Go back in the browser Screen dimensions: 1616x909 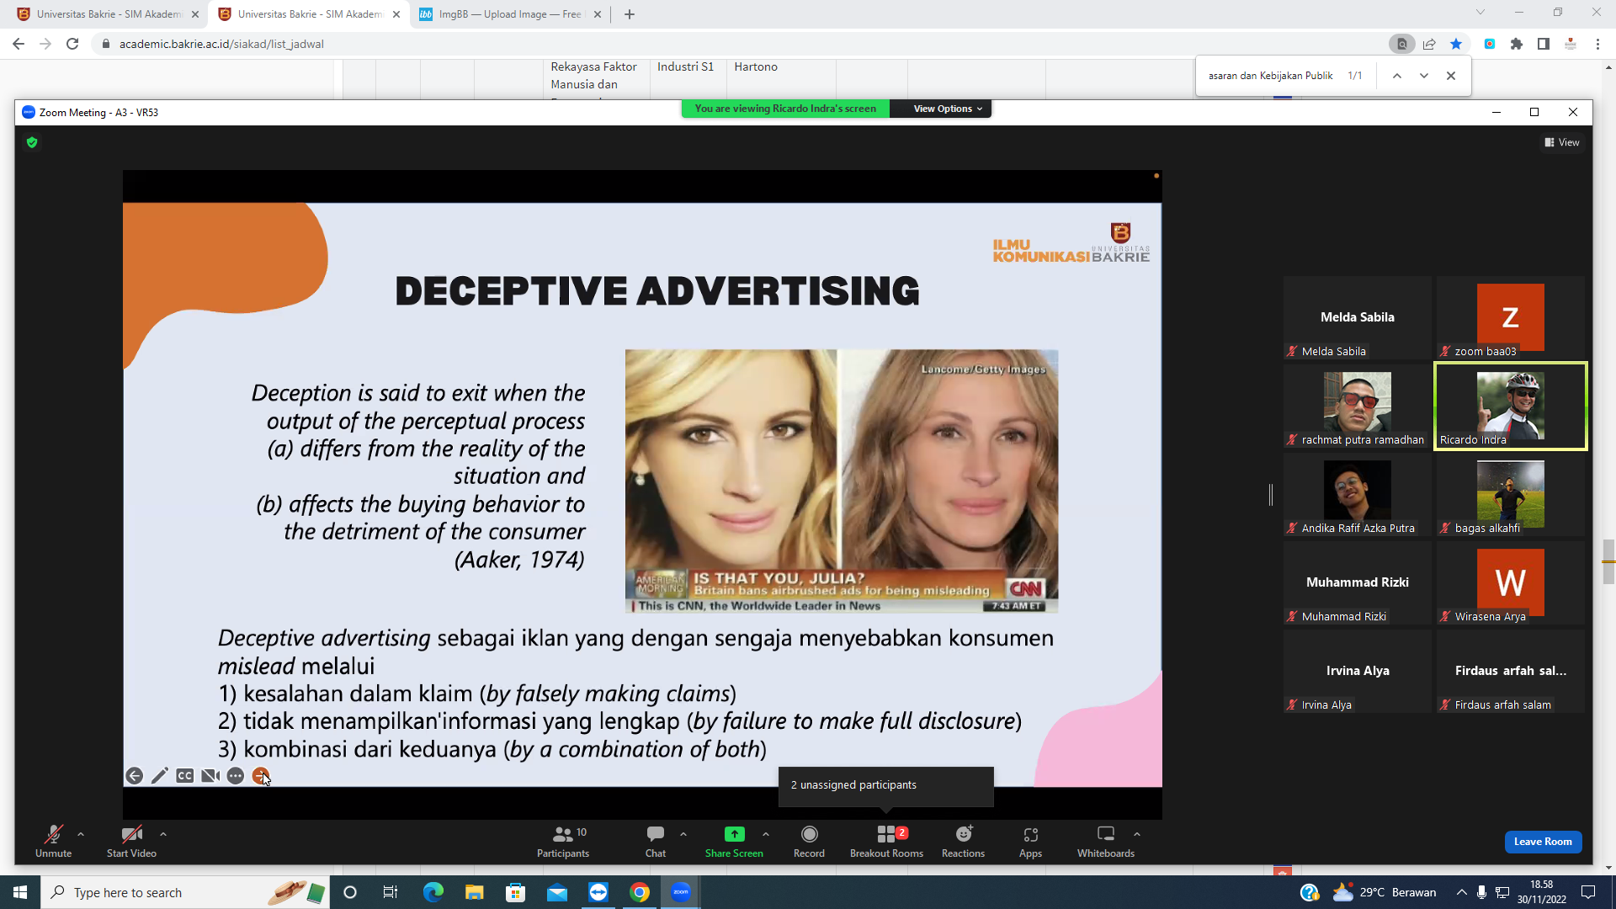point(19,44)
